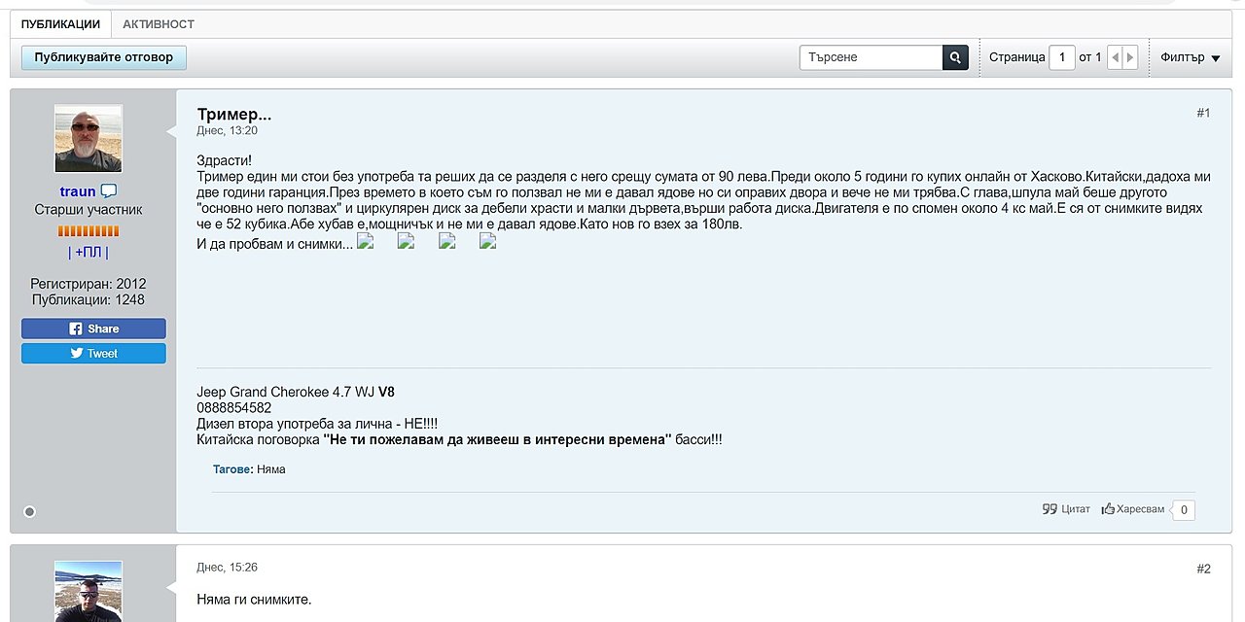Screen dimensions: 1245x622
Task: Open traun's profile link
Action: point(78,191)
